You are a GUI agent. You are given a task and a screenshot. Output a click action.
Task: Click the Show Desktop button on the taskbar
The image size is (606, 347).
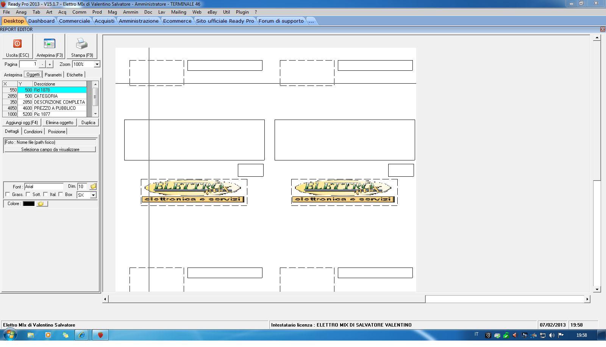601,335
